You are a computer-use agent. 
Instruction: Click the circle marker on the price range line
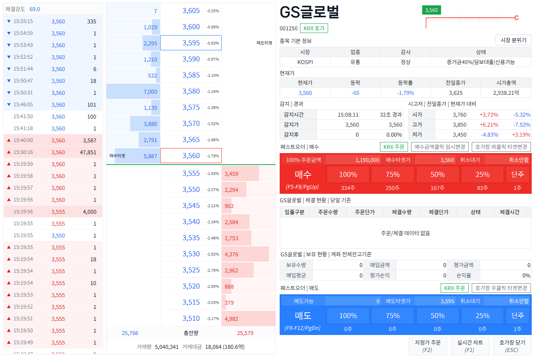[x=516, y=17]
